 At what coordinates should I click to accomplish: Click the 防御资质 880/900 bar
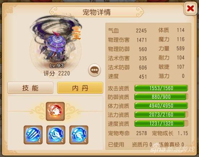point(161,97)
